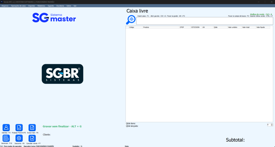The height and width of the screenshot is (147, 275).
Task: Sort by Código column header
Action: pos(136,27)
